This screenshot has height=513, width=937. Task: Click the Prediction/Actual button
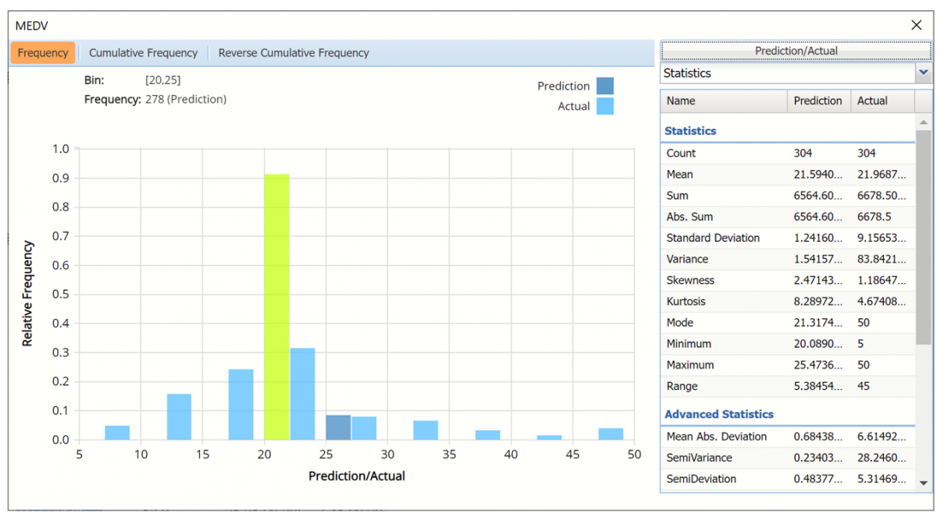(x=796, y=51)
